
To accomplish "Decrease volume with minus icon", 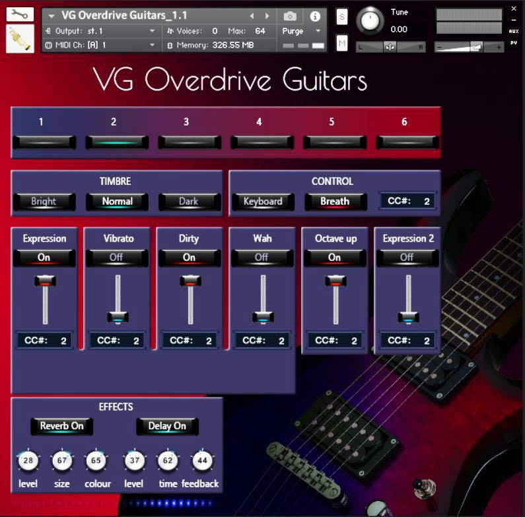I will [x=440, y=48].
